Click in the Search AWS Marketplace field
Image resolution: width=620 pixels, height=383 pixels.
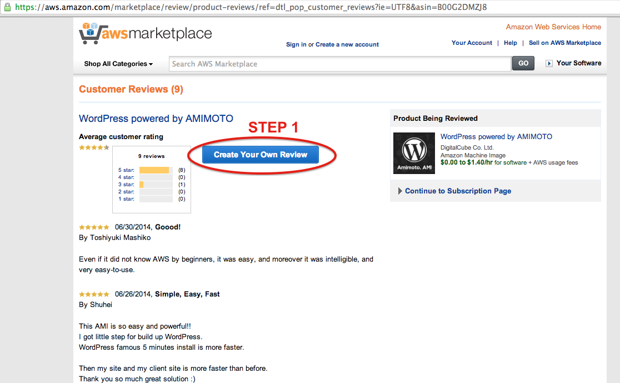[x=340, y=64]
